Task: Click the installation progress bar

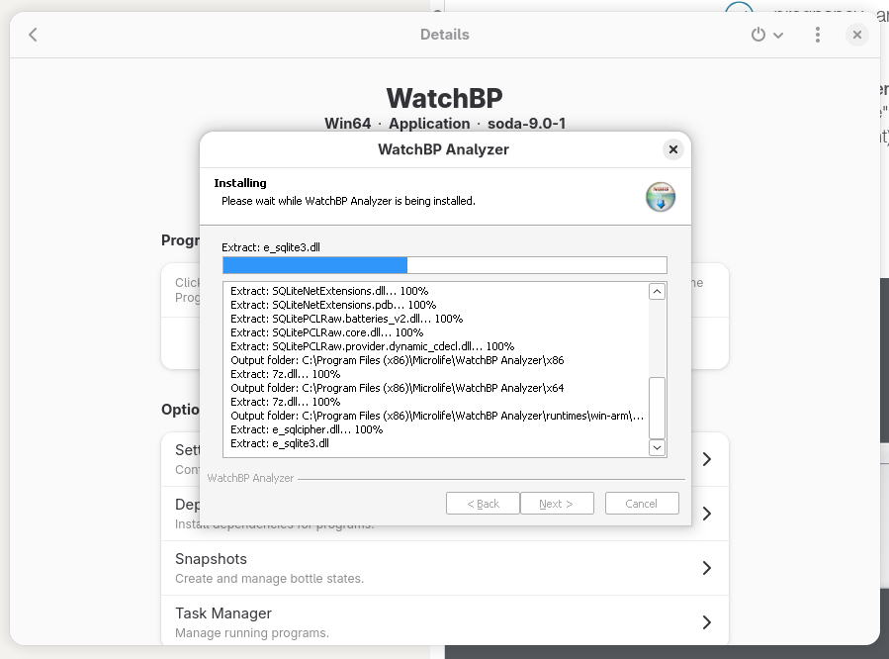Action: 445,264
